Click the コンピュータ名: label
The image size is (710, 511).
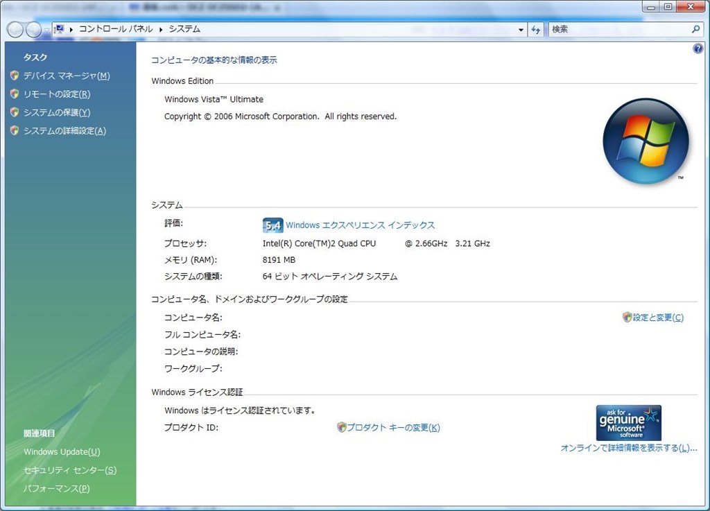point(193,318)
